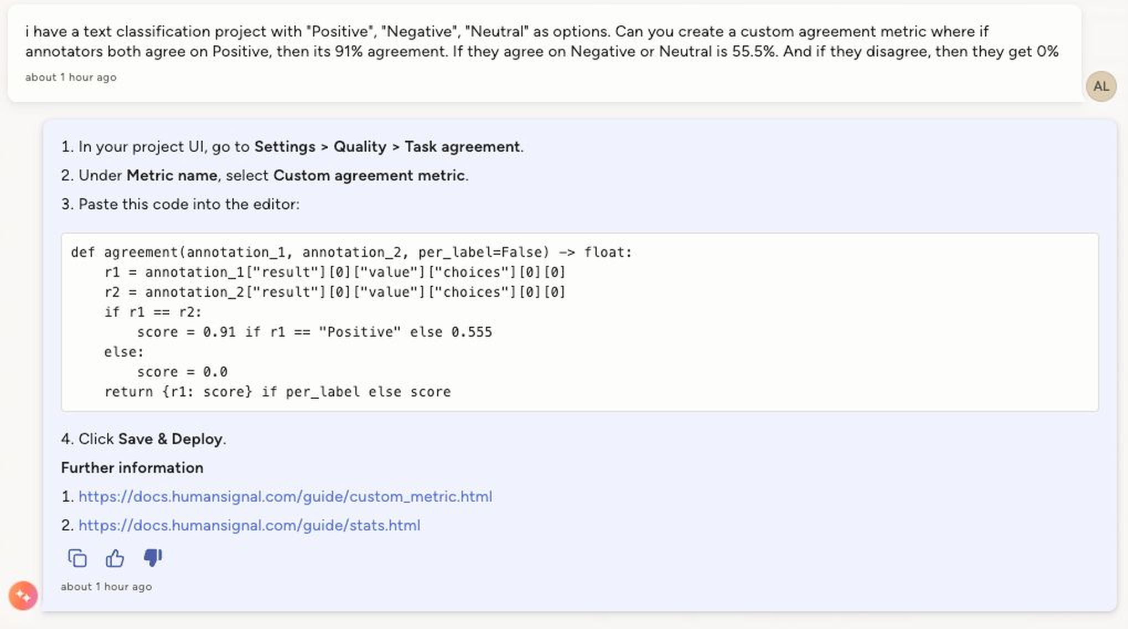Click the 'Further information' heading
This screenshot has height=629, width=1128.
pos(132,467)
